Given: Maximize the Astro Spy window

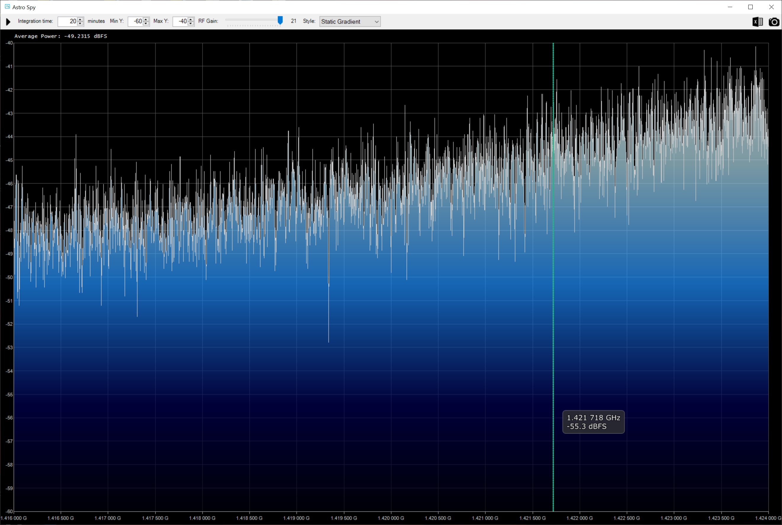Looking at the screenshot, I should pyautogui.click(x=751, y=7).
